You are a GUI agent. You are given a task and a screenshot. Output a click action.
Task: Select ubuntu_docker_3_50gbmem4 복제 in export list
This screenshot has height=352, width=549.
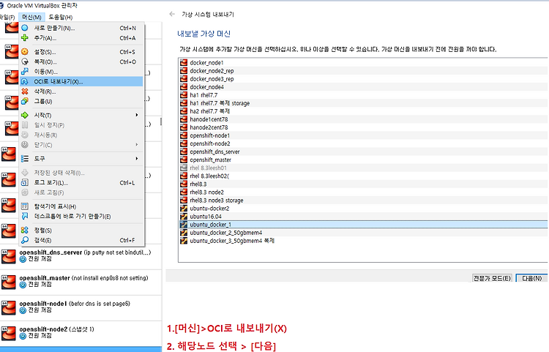click(363, 241)
